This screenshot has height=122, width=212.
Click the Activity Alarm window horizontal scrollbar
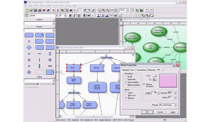click(x=95, y=116)
